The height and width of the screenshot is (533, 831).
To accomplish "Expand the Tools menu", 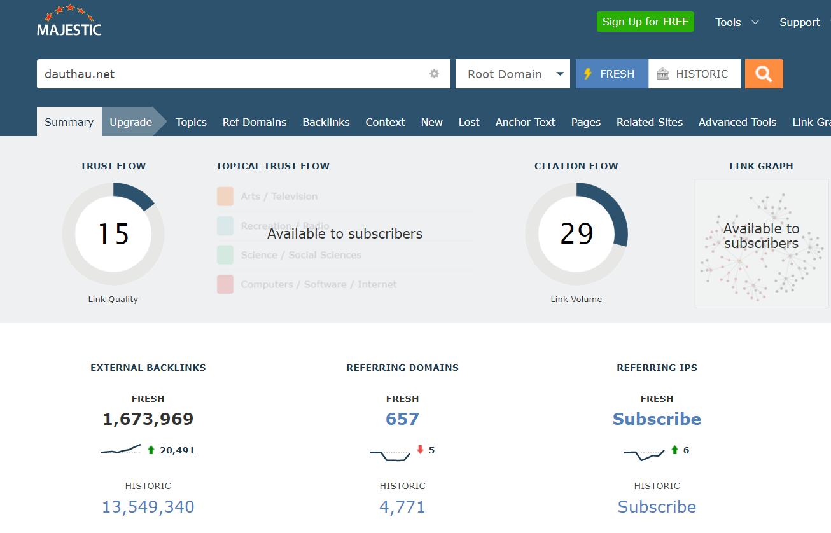I will tap(737, 22).
